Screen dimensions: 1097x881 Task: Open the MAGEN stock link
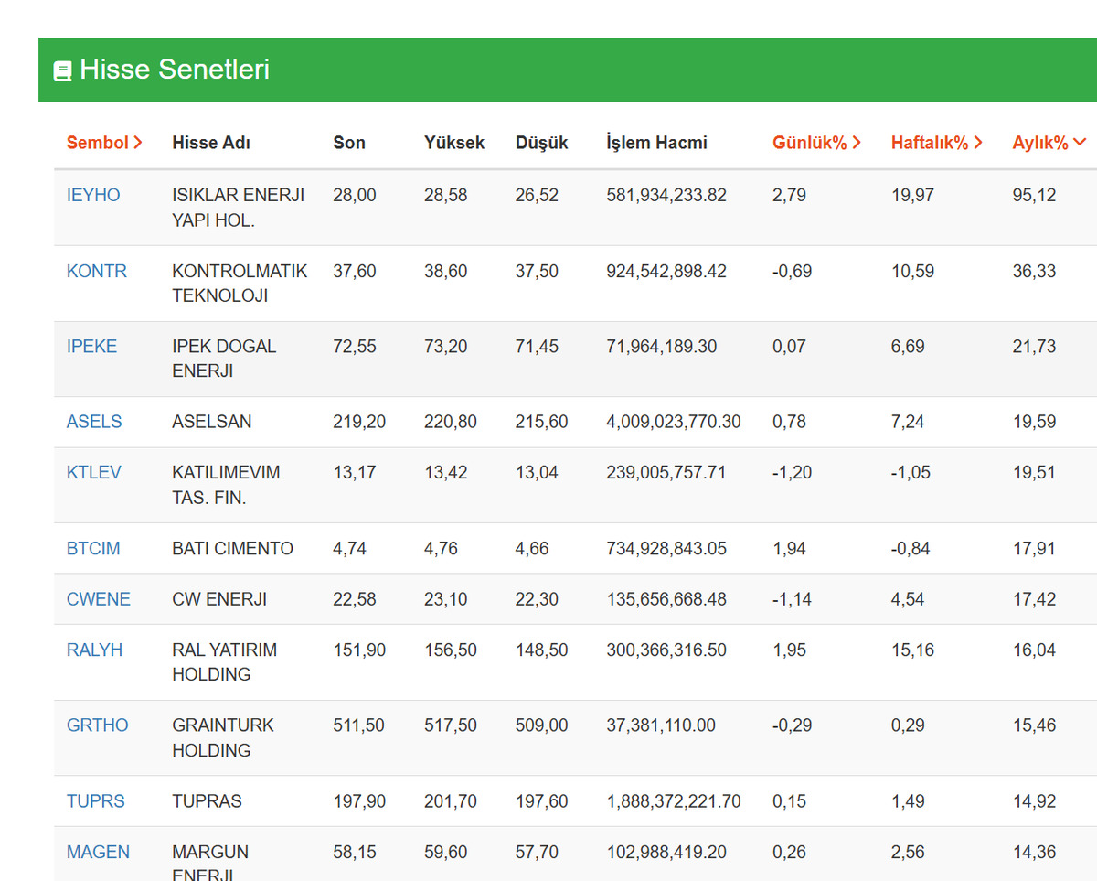[x=99, y=852]
